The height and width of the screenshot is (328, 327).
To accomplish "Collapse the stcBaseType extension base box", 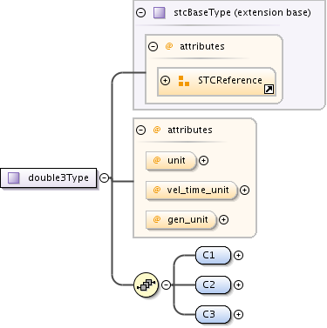I will click(141, 12).
